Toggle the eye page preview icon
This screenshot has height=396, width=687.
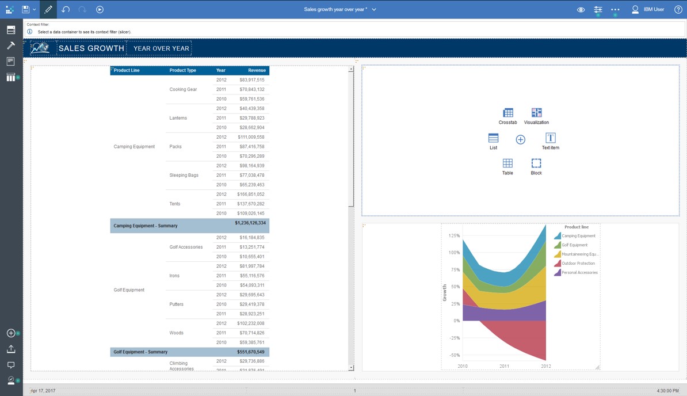click(x=581, y=10)
